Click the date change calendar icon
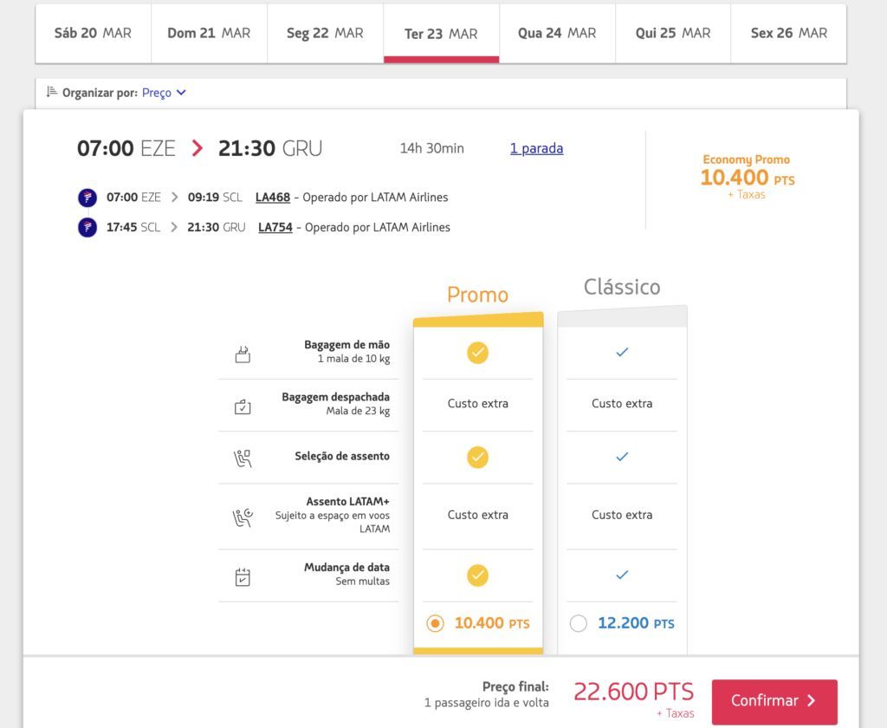This screenshot has width=887, height=728. (243, 577)
